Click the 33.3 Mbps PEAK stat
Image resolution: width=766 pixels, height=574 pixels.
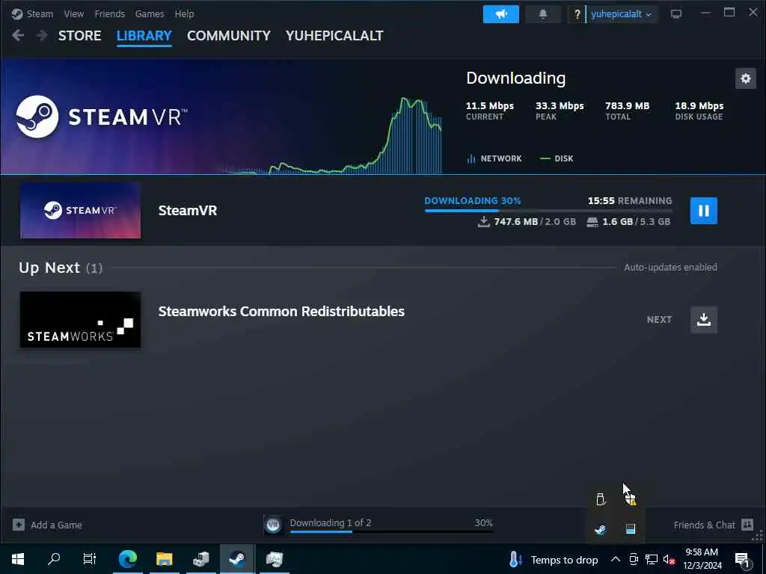click(x=560, y=111)
